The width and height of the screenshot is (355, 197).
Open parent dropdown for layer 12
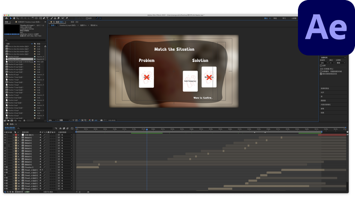click(66, 164)
